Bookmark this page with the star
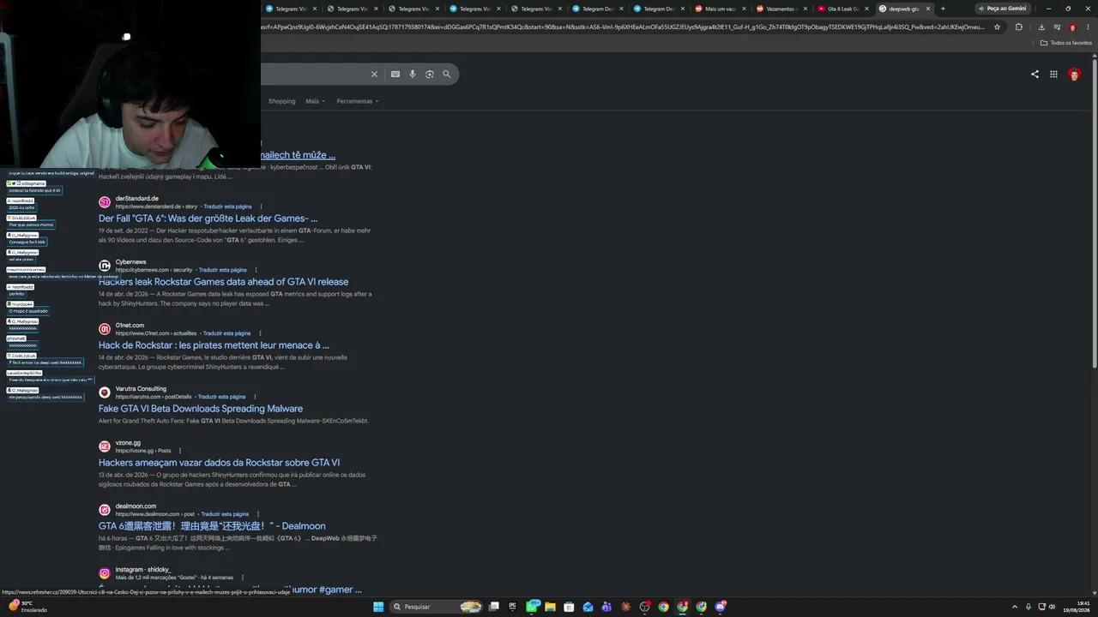1098x617 pixels. tap(997, 27)
